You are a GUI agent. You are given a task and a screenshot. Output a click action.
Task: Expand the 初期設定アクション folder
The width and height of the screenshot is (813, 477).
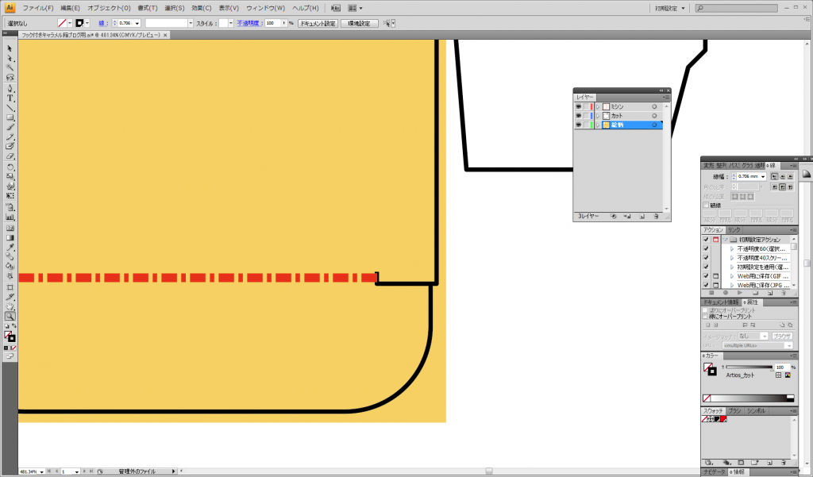point(726,237)
